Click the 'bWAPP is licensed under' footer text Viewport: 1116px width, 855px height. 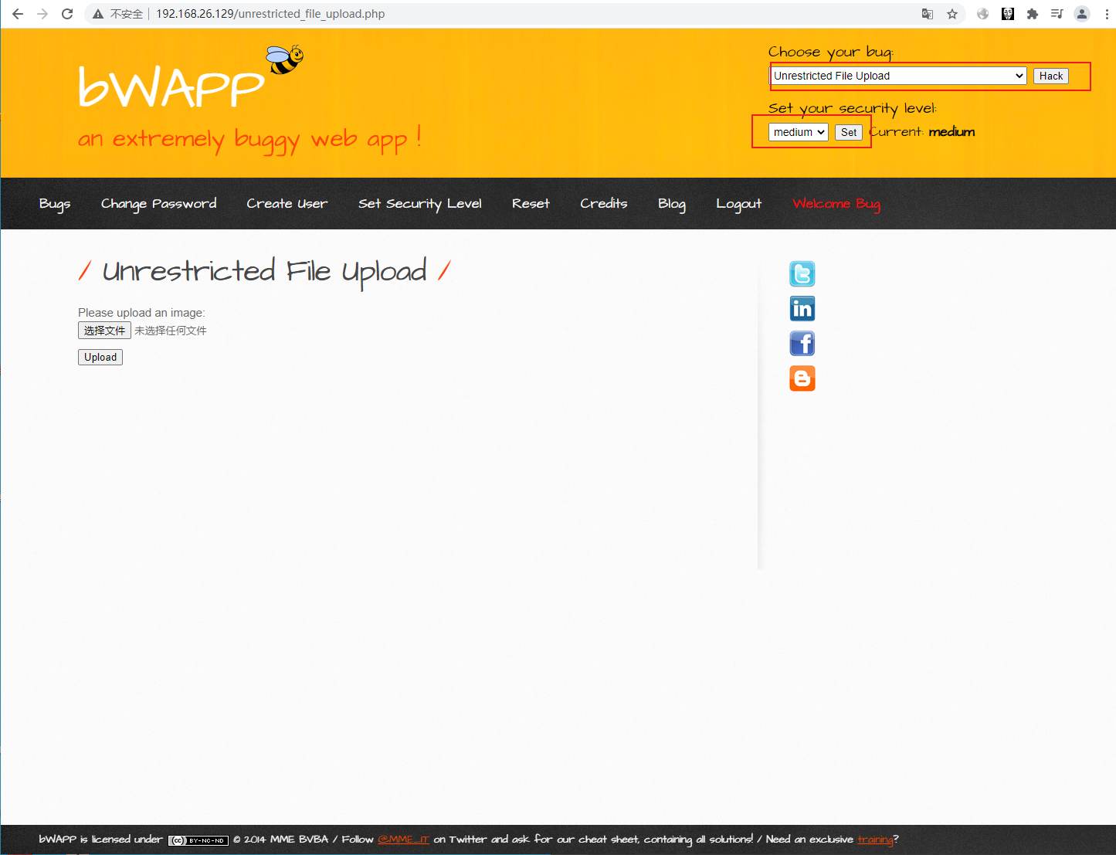(101, 840)
